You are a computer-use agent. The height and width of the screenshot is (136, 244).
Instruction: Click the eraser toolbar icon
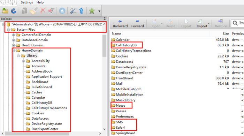tap(51, 11)
